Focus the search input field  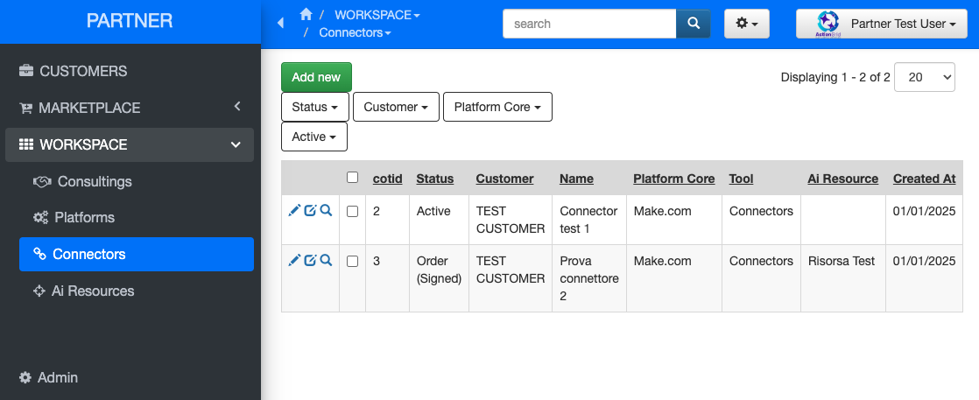(x=589, y=24)
